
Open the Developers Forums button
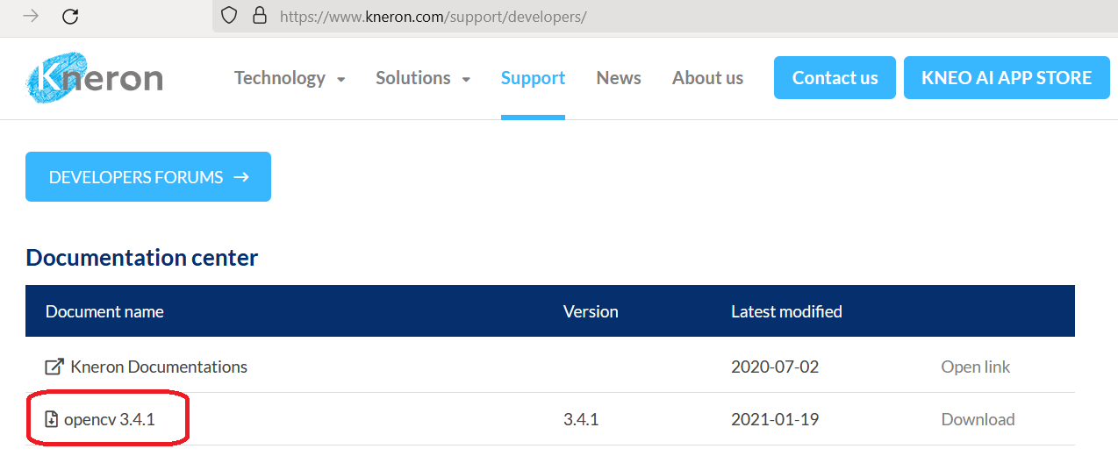[x=148, y=177]
